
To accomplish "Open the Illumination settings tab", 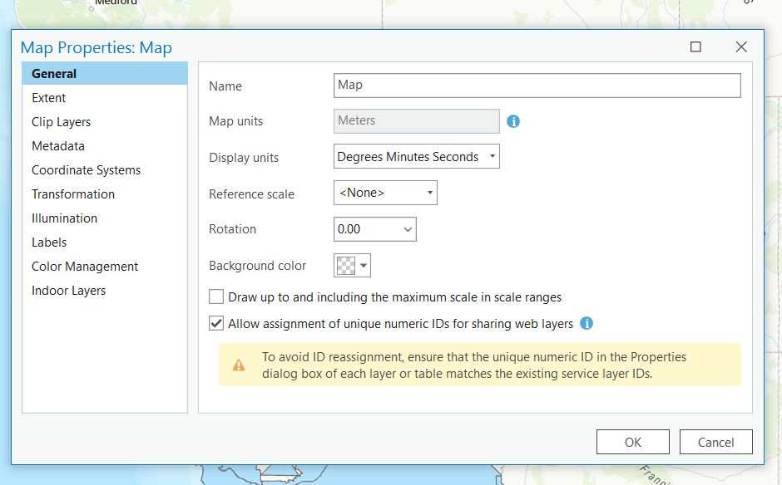I will 65,218.
